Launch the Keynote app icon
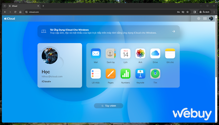Screen dimensions: 219x125 point(140,74)
